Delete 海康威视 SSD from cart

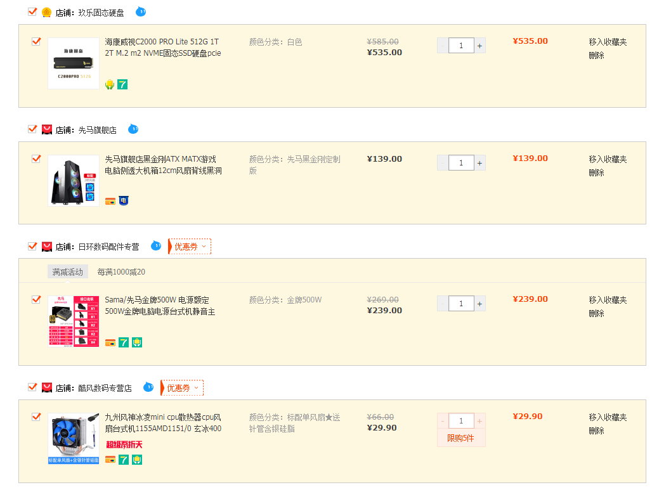[596, 55]
